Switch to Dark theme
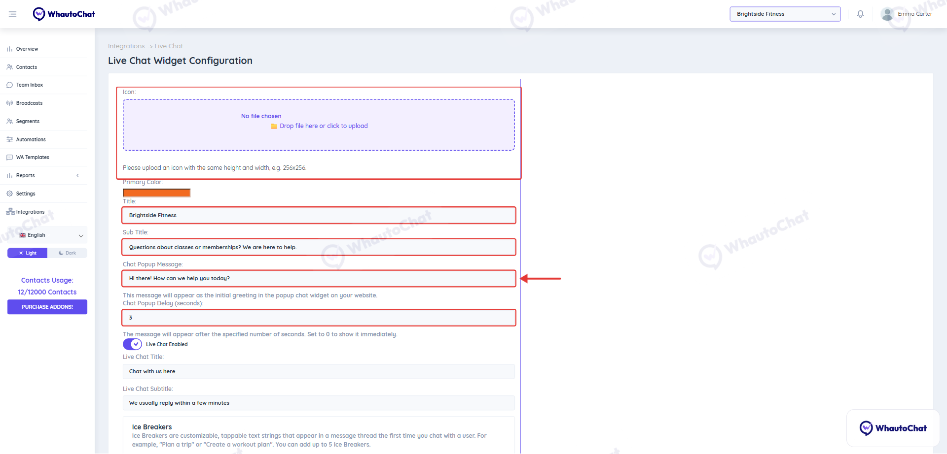Image resolution: width=947 pixels, height=454 pixels. 67,253
